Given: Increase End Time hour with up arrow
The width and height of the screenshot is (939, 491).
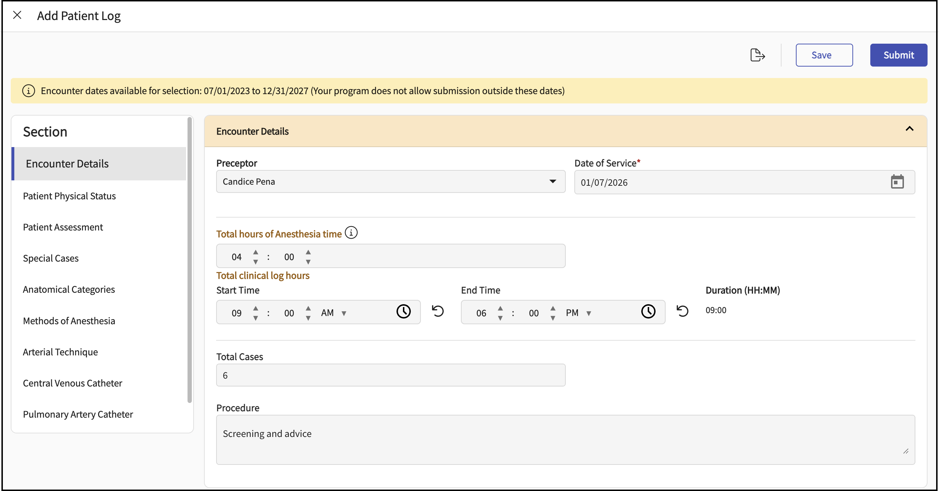Looking at the screenshot, I should point(500,308).
